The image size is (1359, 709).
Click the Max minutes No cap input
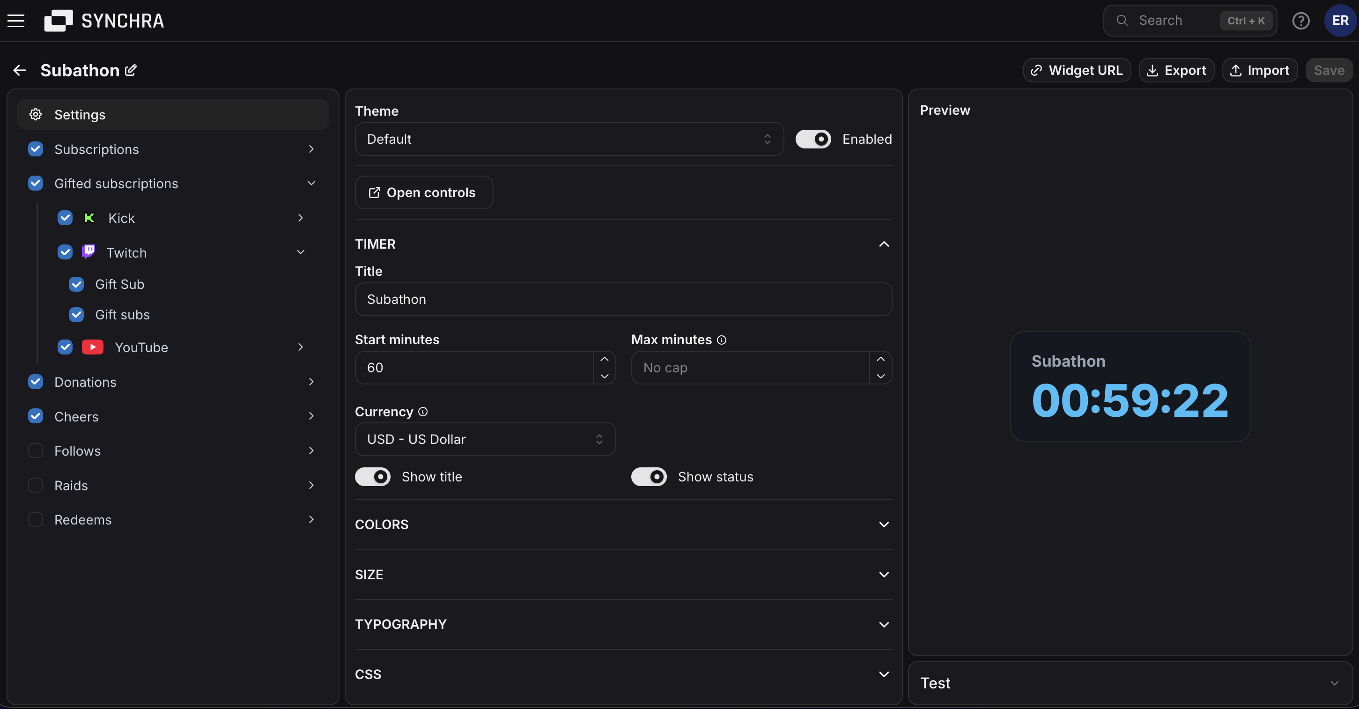(x=750, y=368)
